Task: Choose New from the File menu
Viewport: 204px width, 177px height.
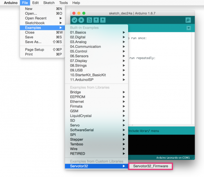Action: pos(42,9)
